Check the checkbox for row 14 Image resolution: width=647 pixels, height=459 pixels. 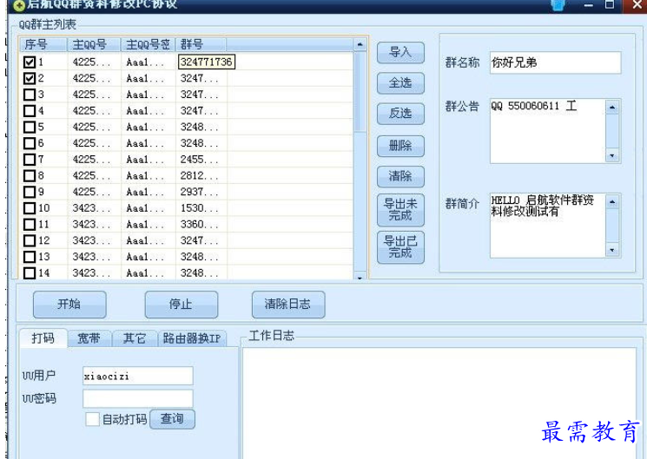(30, 273)
